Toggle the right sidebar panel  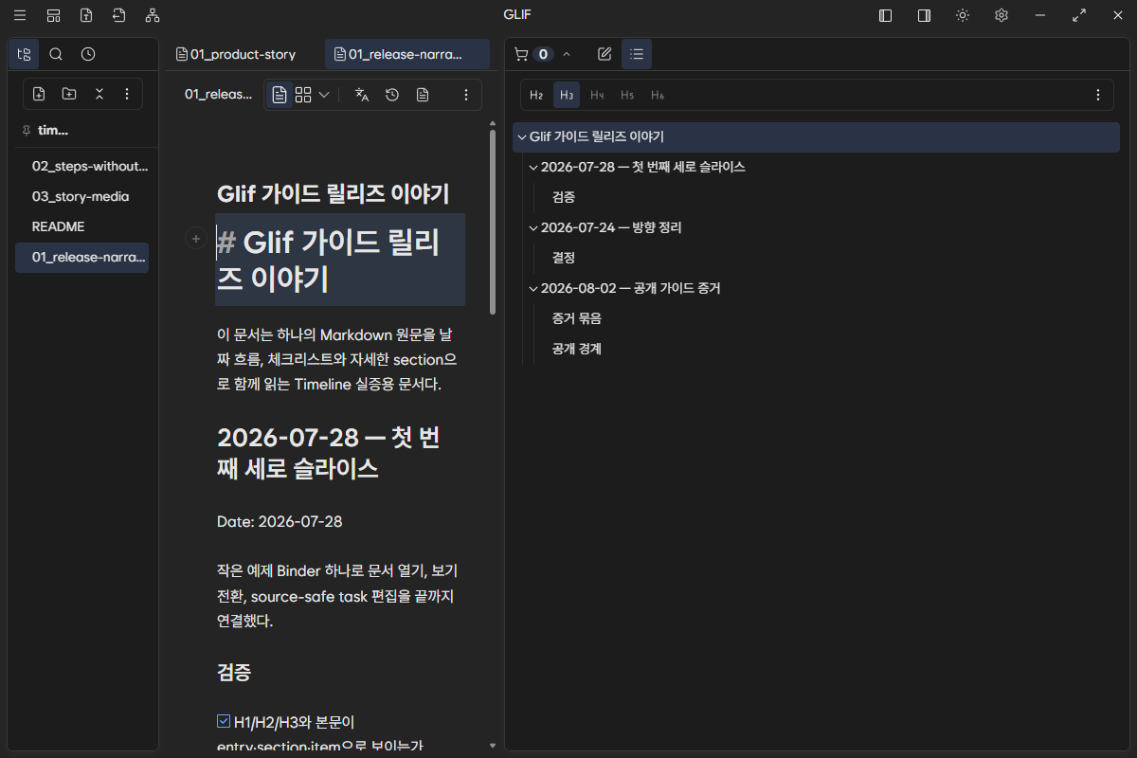[x=924, y=15]
